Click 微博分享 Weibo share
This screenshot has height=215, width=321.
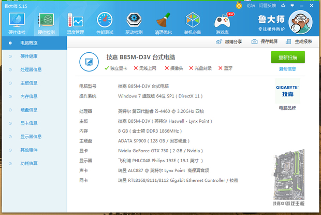coord(229,42)
